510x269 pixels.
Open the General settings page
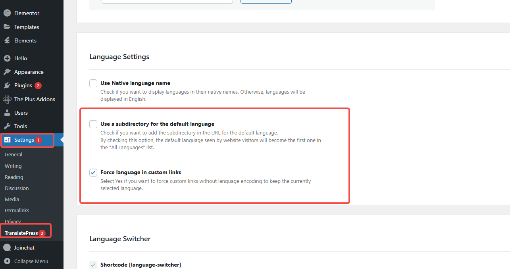pos(13,155)
